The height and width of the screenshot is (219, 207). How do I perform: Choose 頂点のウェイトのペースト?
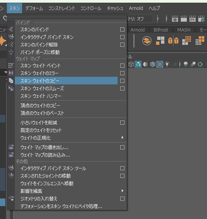(x=71, y=113)
